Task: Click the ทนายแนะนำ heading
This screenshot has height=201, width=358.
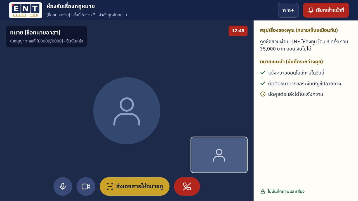Action: 291,62
